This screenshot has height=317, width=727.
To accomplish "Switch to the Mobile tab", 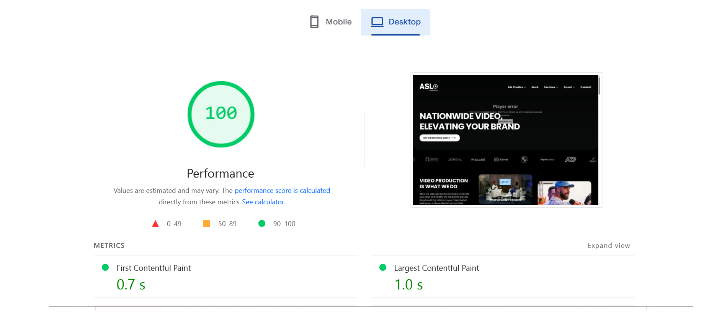I will coord(331,22).
